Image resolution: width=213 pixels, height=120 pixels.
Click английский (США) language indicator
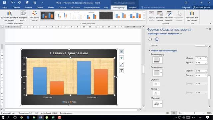point(49,113)
